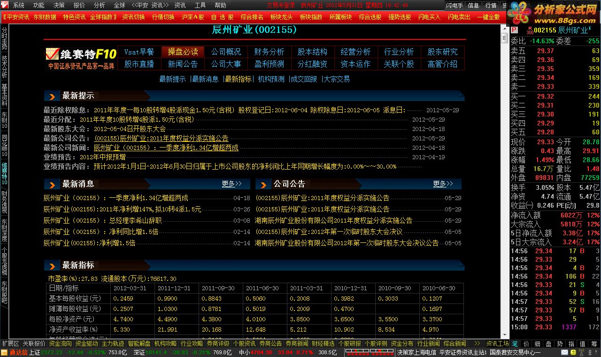
Task: Open the 功能 menu
Action: (x=39, y=6)
